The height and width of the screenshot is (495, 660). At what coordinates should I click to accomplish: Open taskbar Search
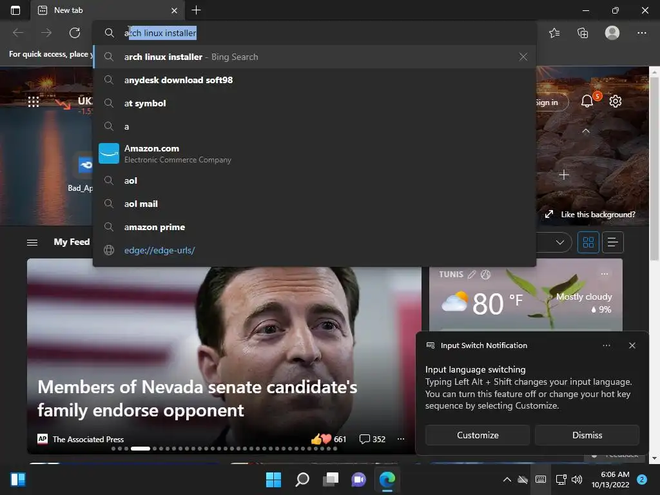[302, 480]
